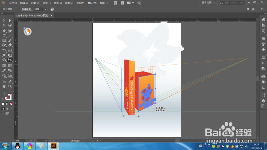This screenshot has width=267, height=150.
Task: Activate the Hand tool
Action: click(x=4, y=86)
